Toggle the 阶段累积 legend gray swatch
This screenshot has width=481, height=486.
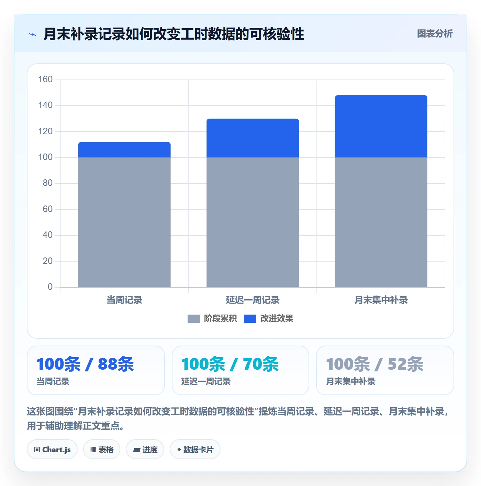coord(193,319)
